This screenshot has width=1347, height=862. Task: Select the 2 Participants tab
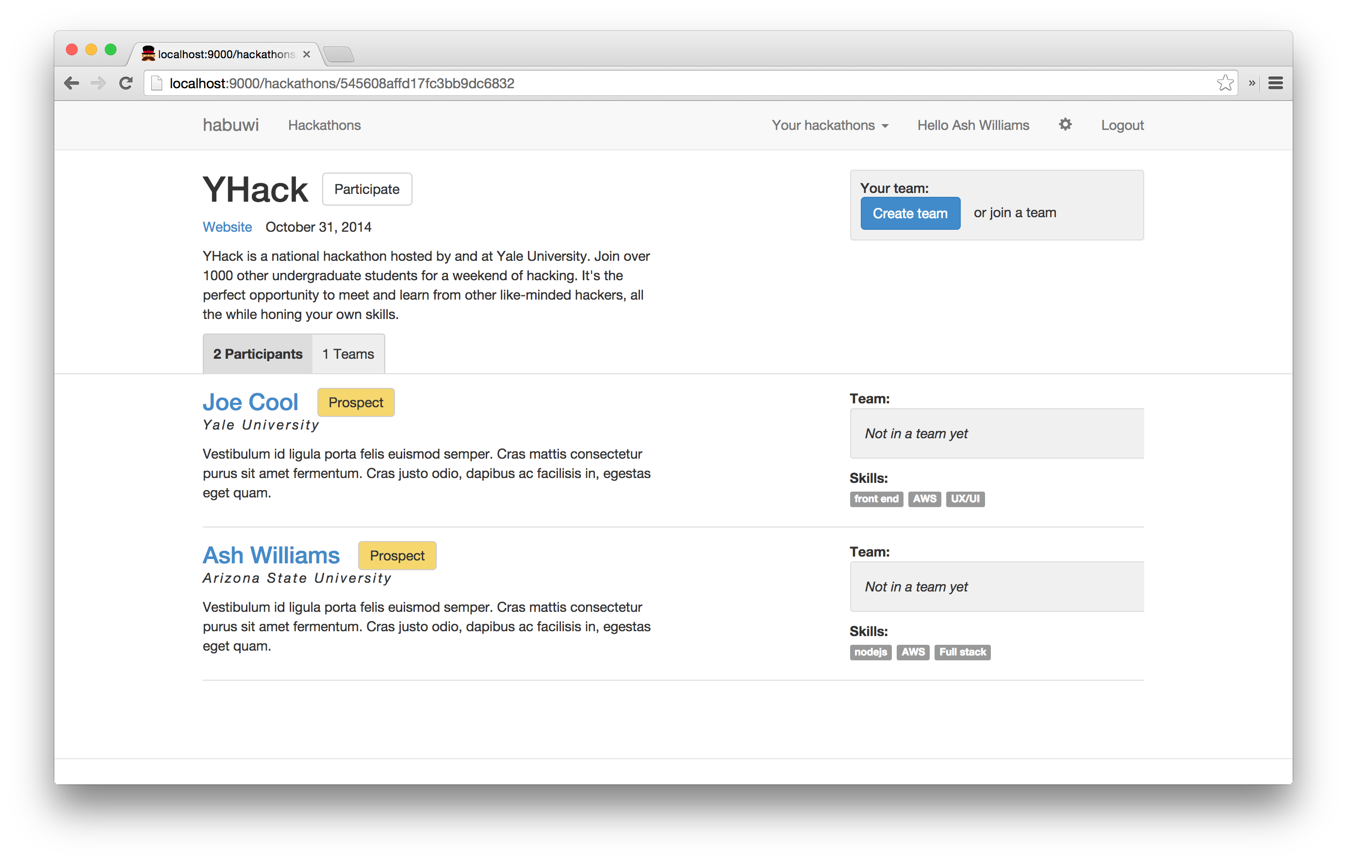[258, 354]
